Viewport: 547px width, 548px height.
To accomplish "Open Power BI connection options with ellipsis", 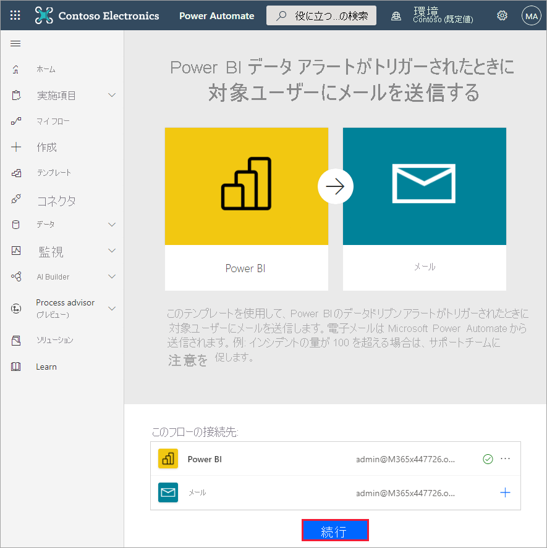I will [x=505, y=459].
